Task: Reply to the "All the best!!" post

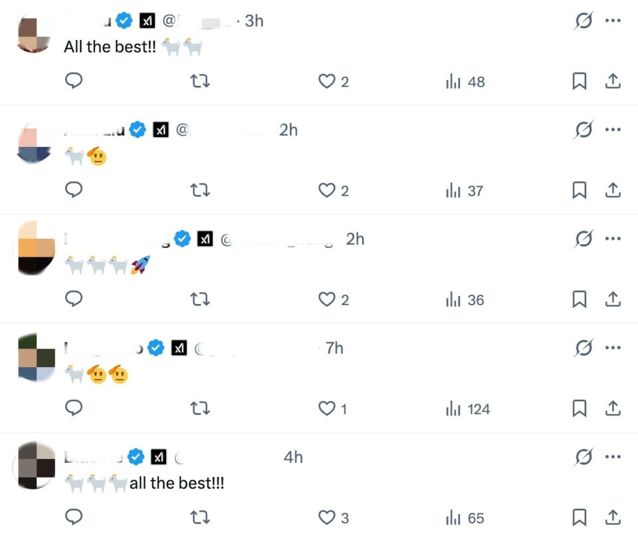Action: pyautogui.click(x=74, y=80)
